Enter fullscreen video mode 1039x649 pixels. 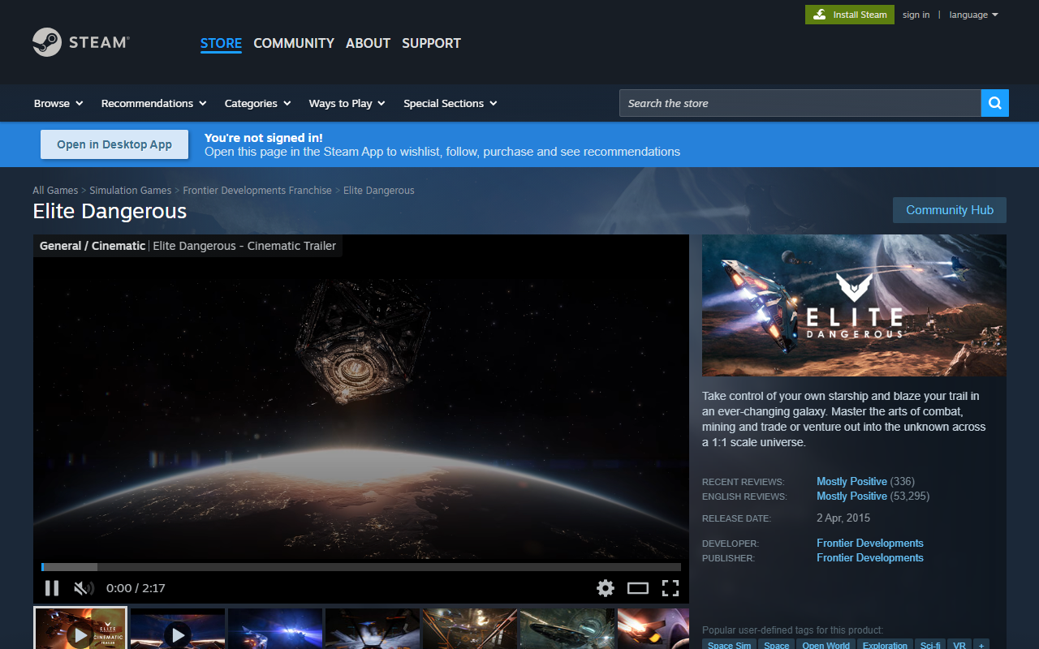[x=670, y=588]
